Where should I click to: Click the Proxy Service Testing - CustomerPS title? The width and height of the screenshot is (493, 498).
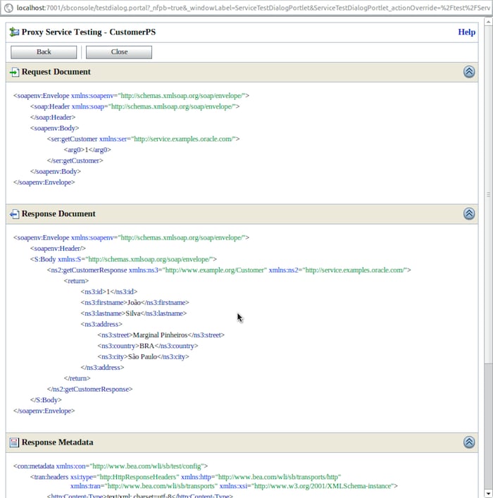click(x=89, y=32)
